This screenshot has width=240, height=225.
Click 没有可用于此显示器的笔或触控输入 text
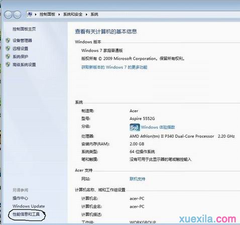161,159
